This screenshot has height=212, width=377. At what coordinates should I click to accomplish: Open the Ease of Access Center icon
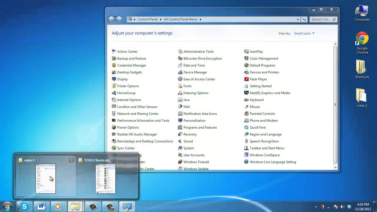pyautogui.click(x=180, y=79)
